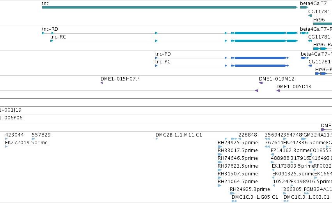Select the RH33017.5prime EST
332x203 pixels.
tap(220, 154)
